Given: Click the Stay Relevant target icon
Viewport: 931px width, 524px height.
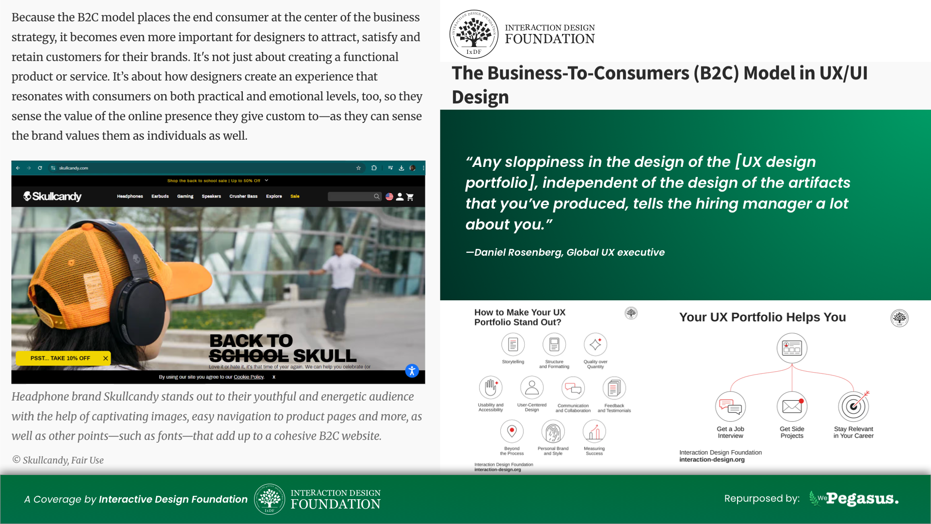Looking at the screenshot, I should pyautogui.click(x=853, y=407).
